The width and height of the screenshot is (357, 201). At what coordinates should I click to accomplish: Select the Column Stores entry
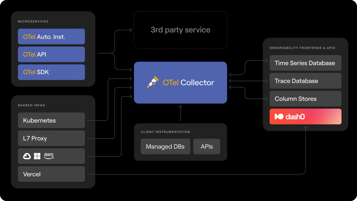pos(305,99)
